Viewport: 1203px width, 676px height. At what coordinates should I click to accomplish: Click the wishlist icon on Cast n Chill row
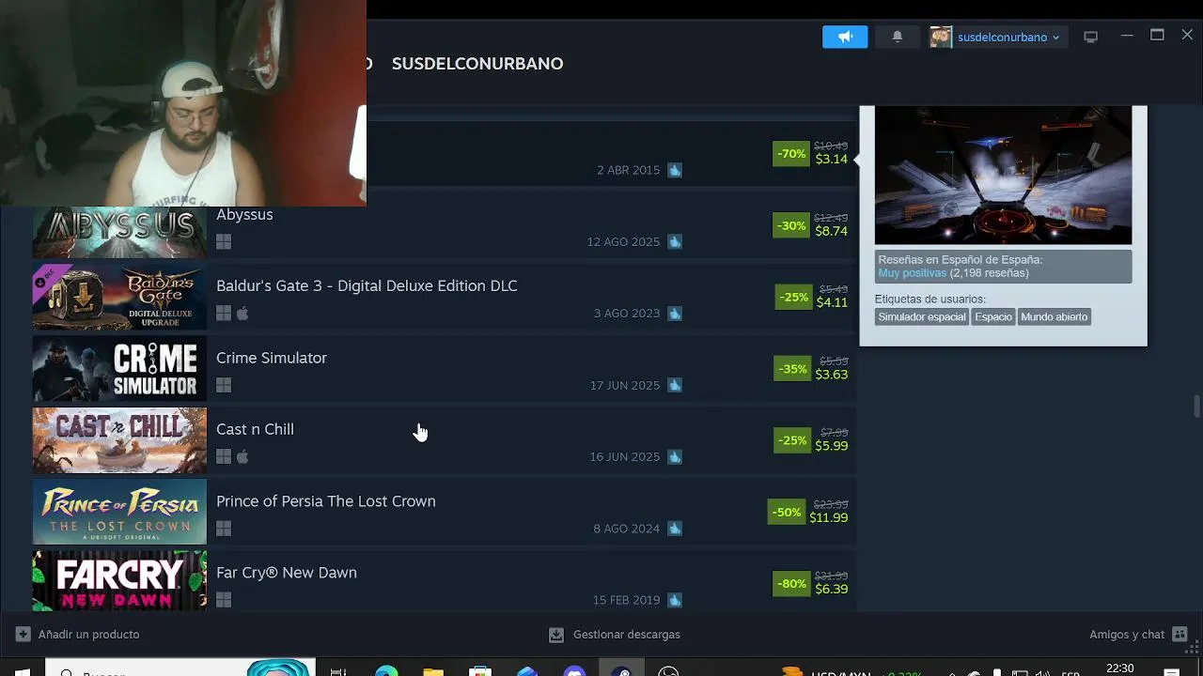coord(675,456)
